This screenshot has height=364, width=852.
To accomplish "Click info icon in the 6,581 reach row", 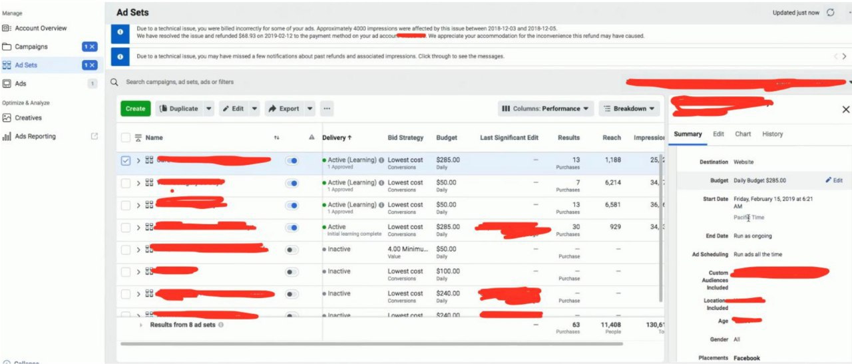I will [381, 205].
